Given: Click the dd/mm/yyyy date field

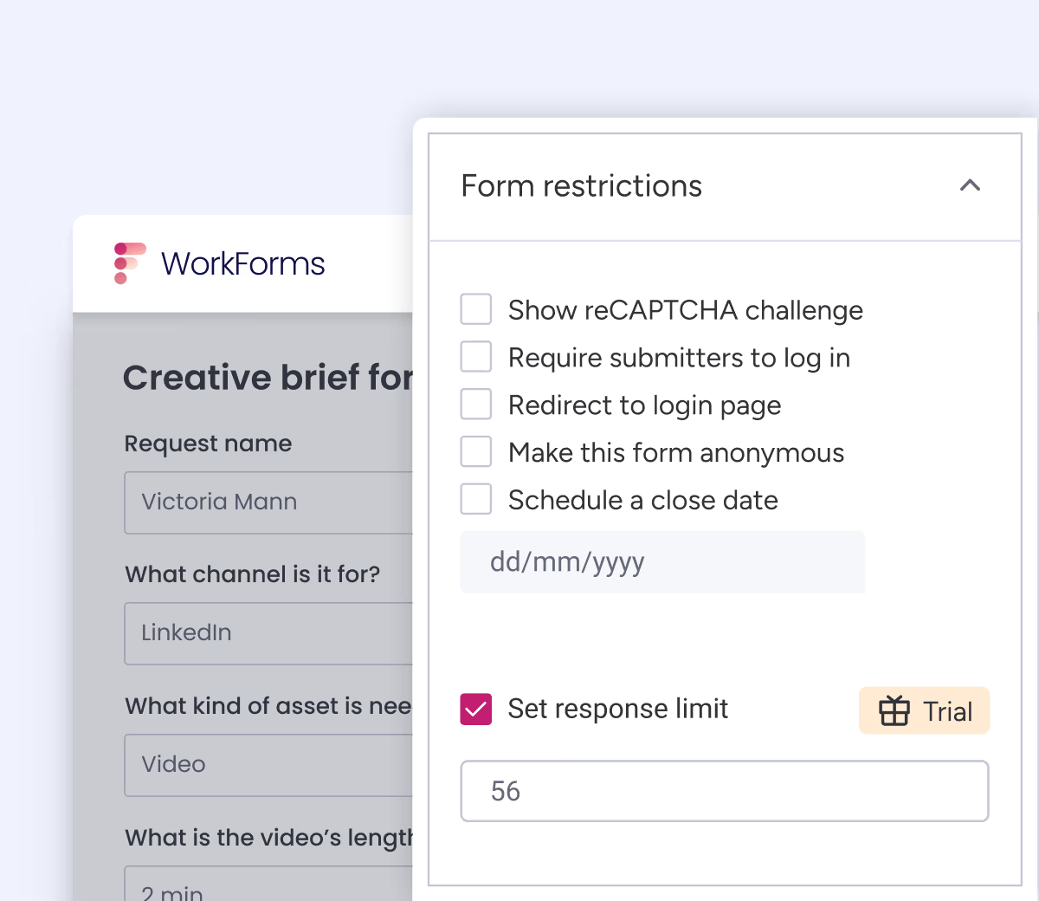Looking at the screenshot, I should click(x=662, y=562).
